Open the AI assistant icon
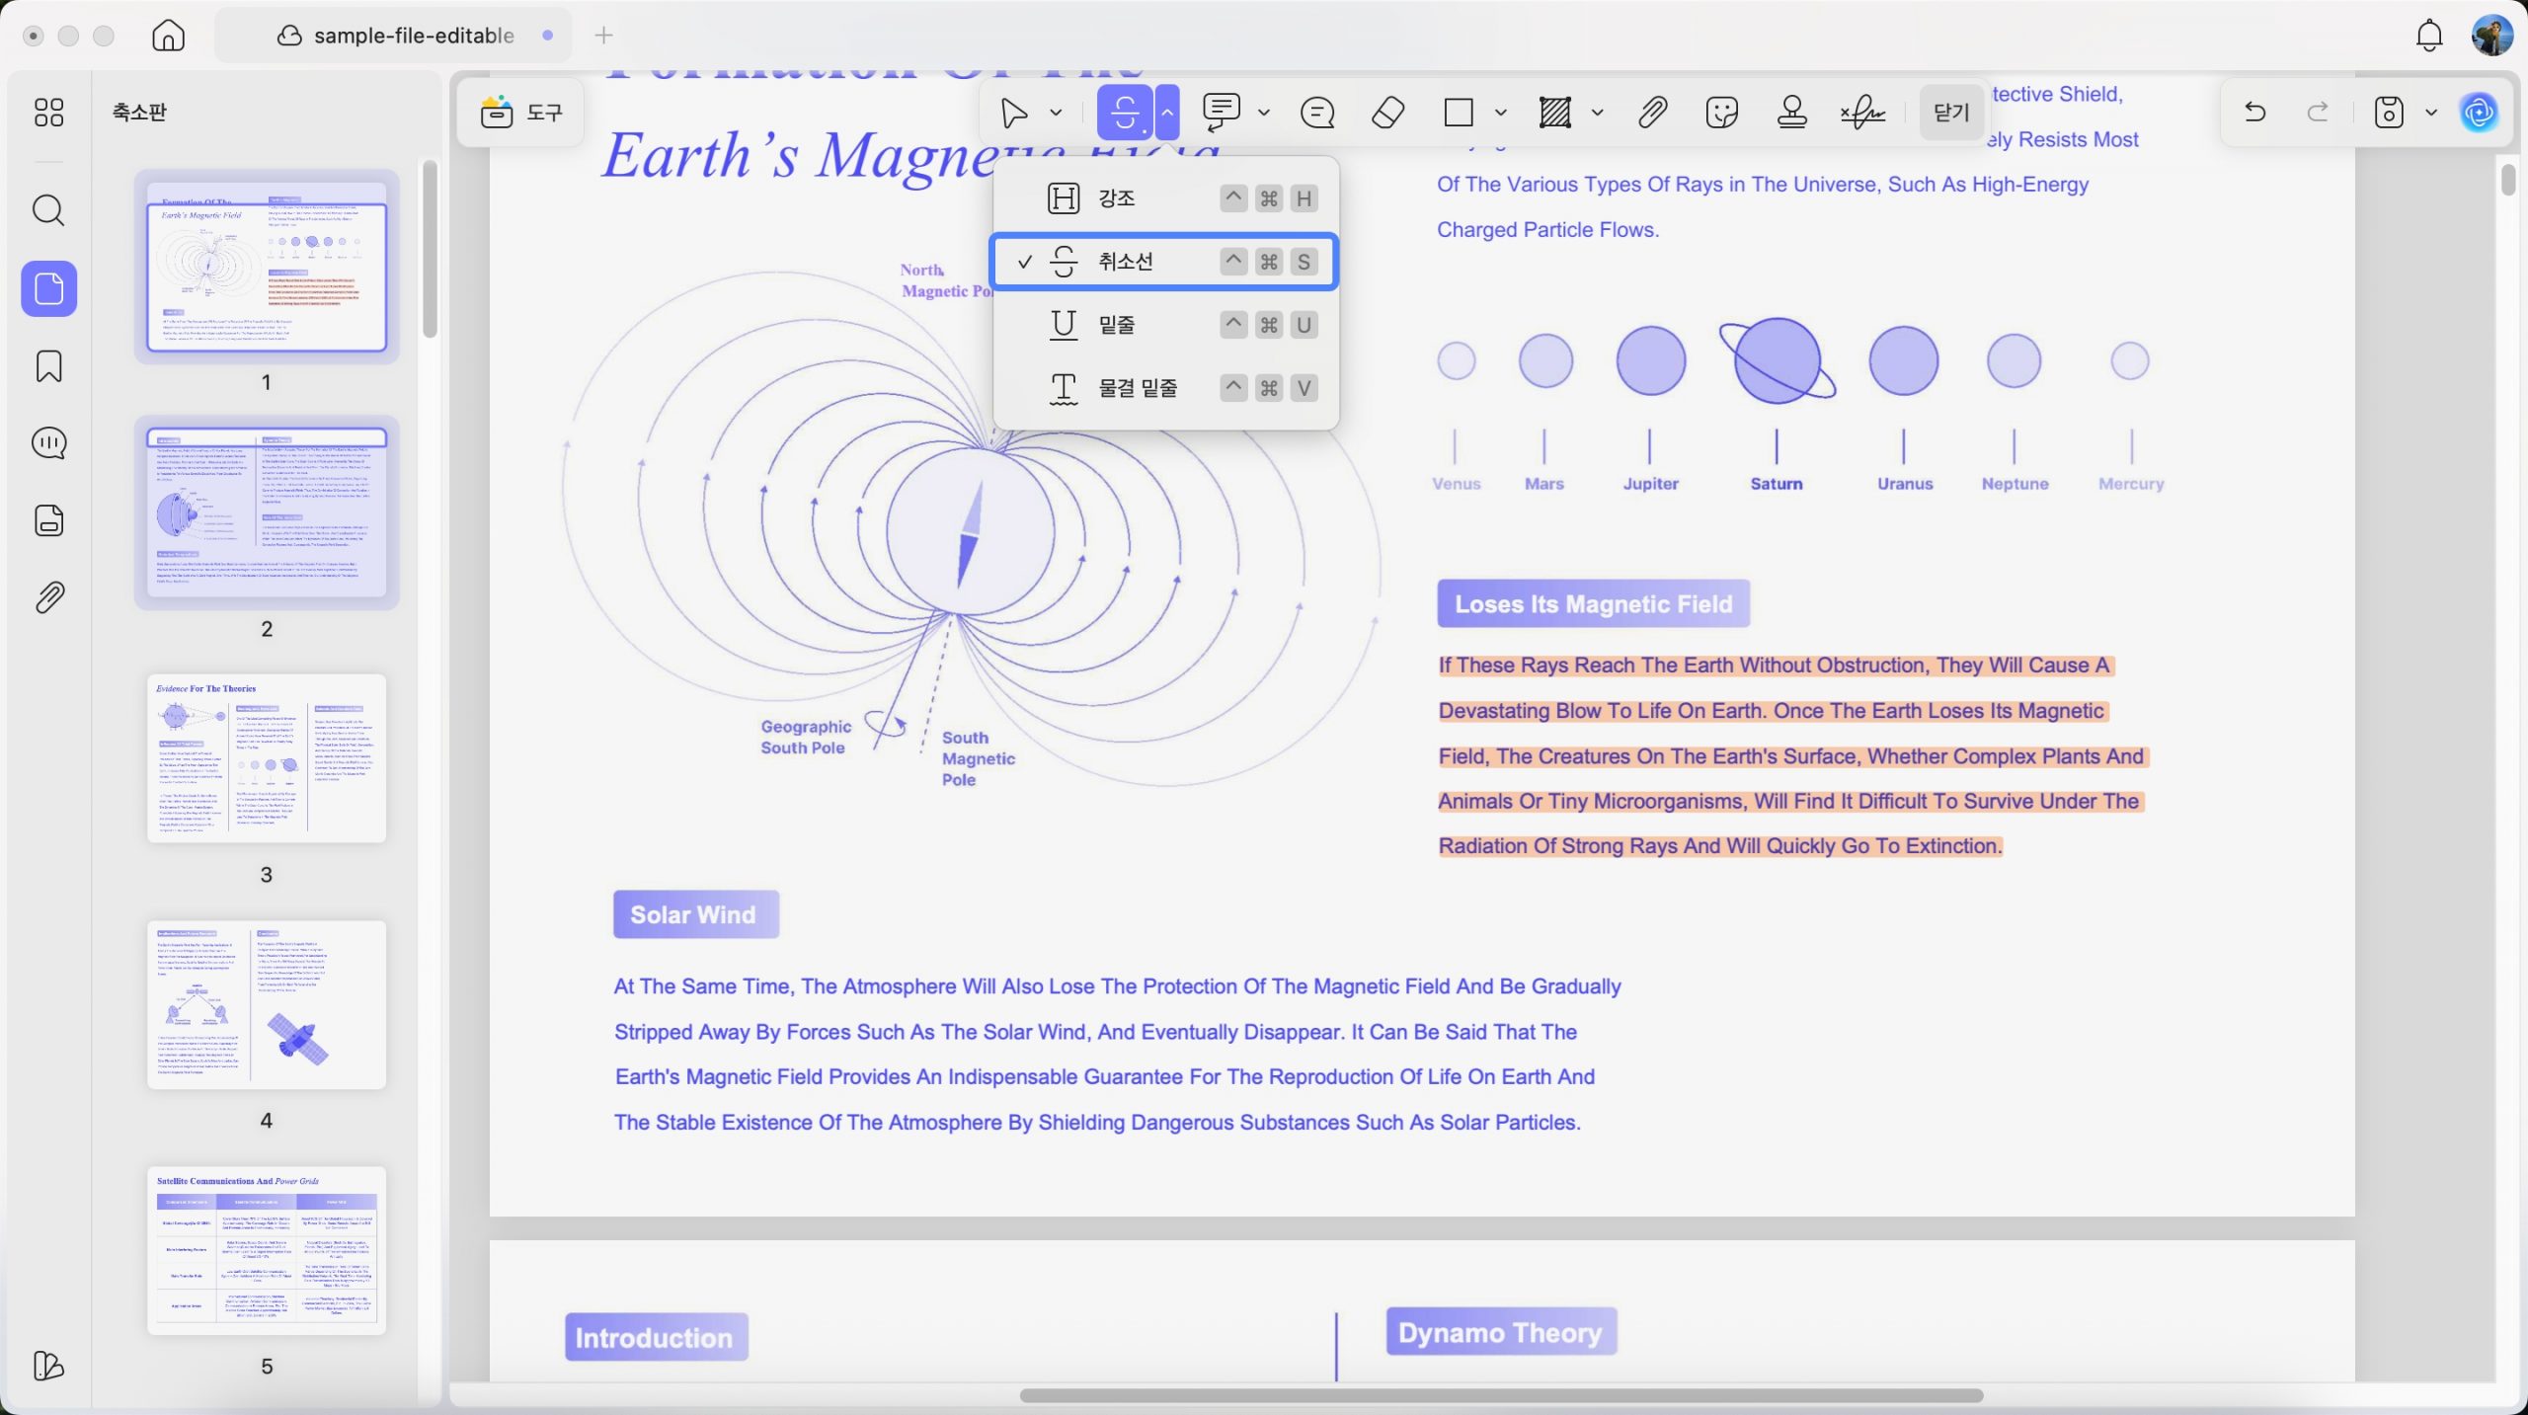The height and width of the screenshot is (1415, 2528). 2480,113
